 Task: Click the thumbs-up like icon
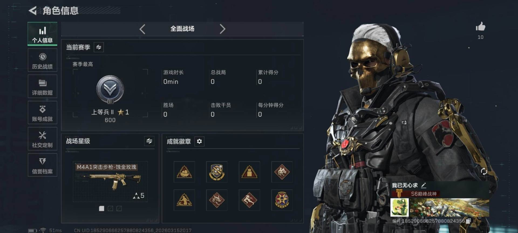coord(480,26)
